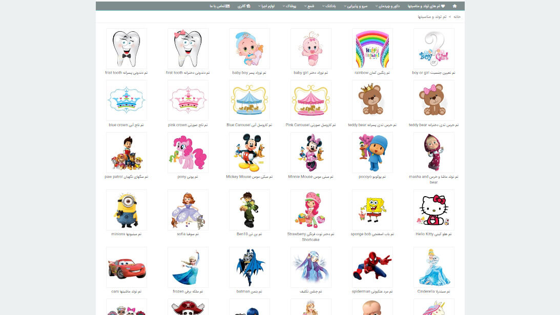Open the Boy or Girl question-mark thumbnail

tap(433, 49)
